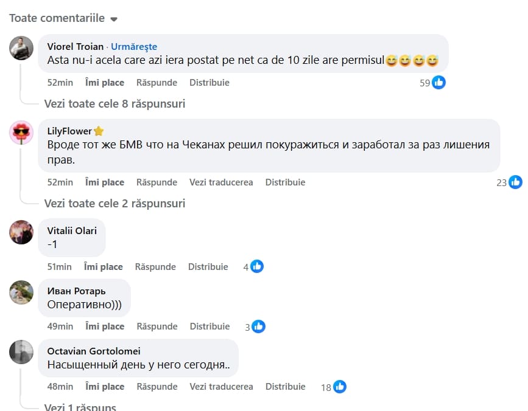Expand "Vezi toate cele 8 răspunsuri"
The height and width of the screenshot is (411, 528).
pos(114,104)
